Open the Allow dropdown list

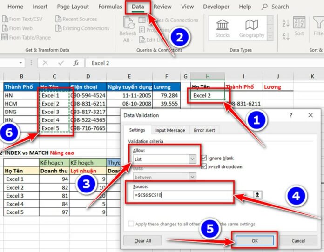[x=192, y=159]
